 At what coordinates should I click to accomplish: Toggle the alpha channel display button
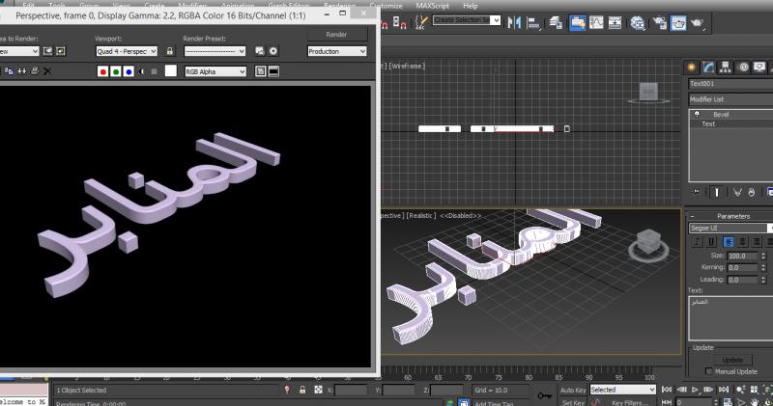pos(141,72)
